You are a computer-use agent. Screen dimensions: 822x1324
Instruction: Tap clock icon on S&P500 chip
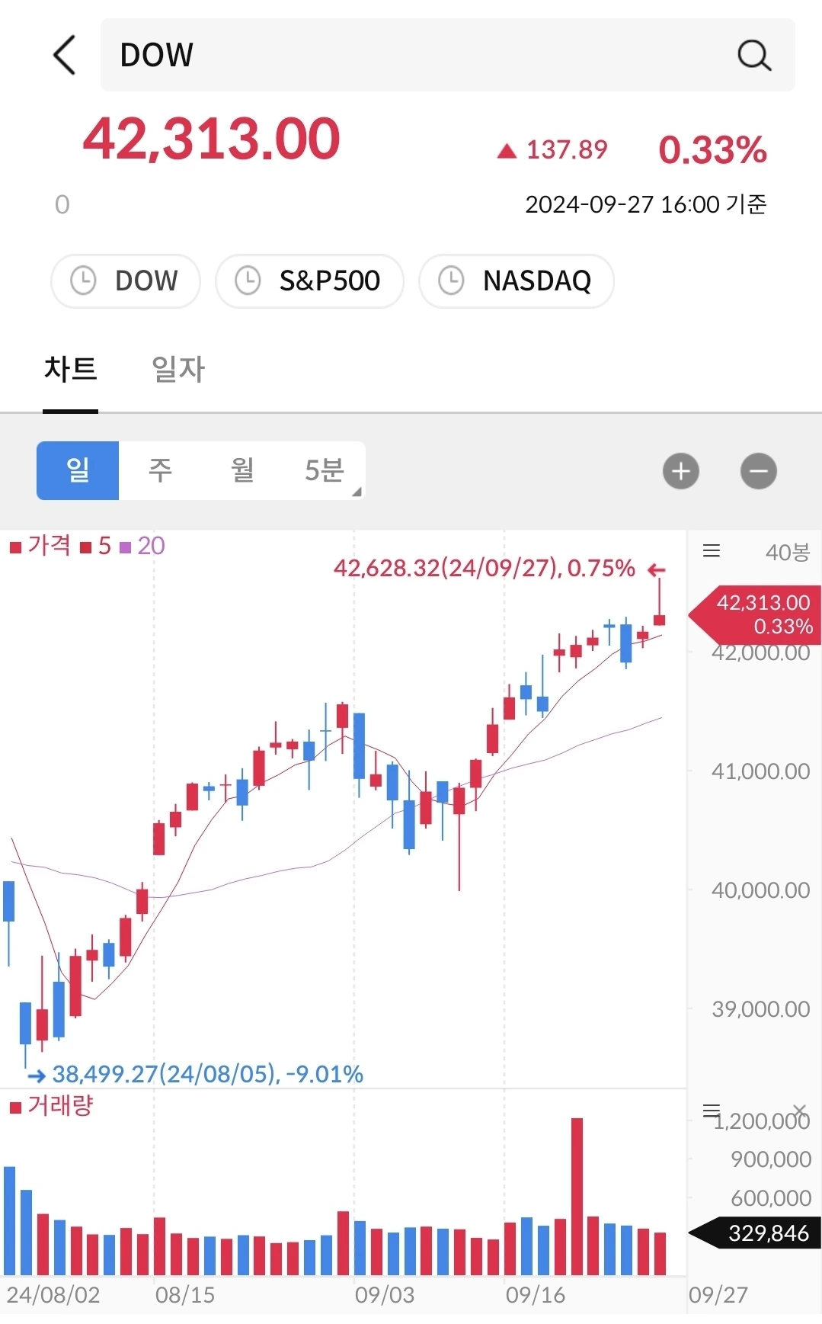click(248, 281)
